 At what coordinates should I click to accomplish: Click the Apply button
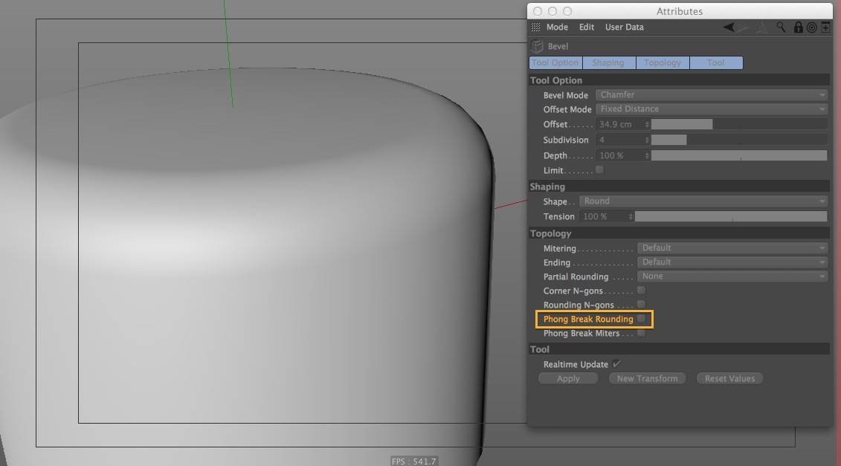568,378
